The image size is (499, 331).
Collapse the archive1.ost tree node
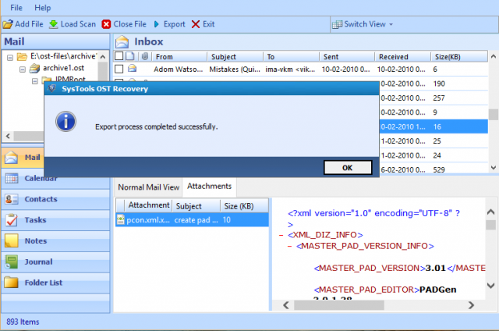coord(21,68)
